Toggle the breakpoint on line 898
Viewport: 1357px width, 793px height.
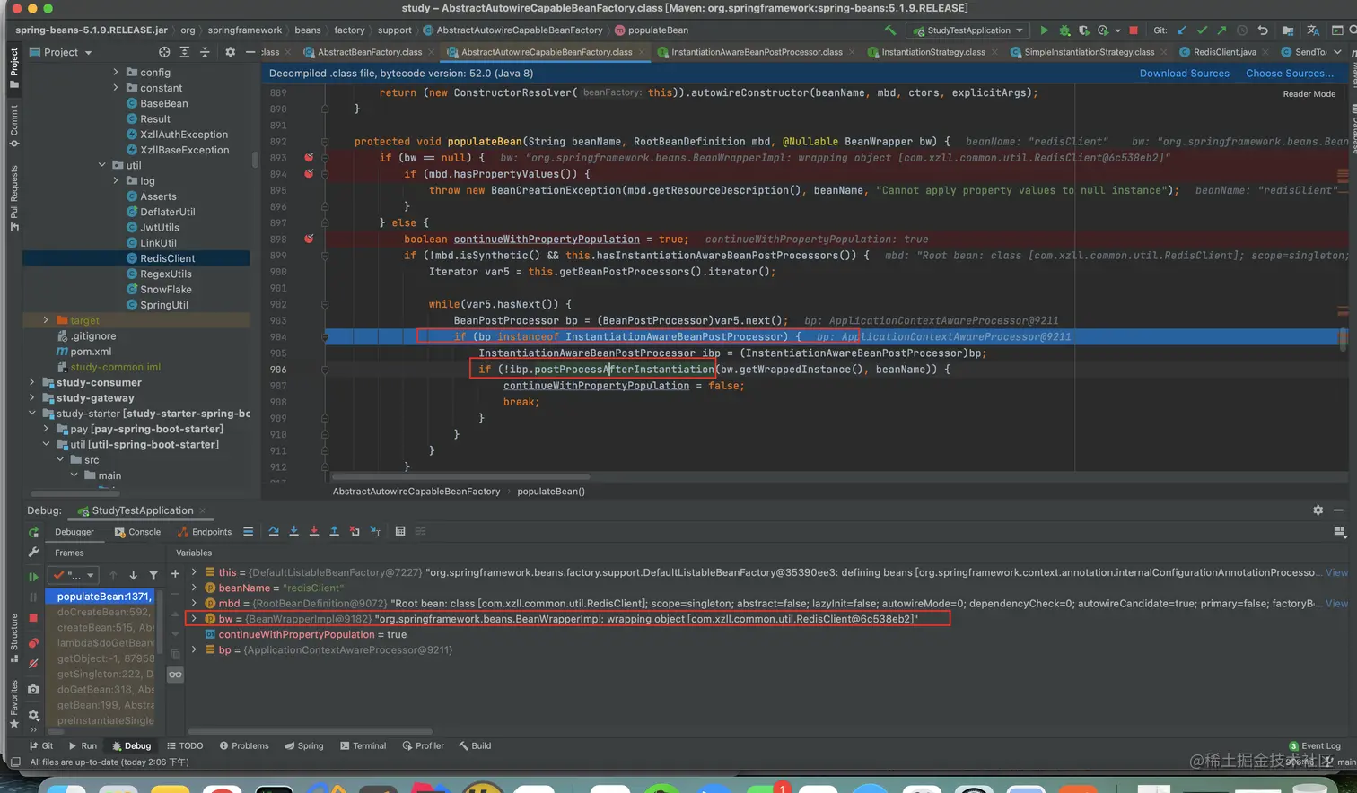pyautogui.click(x=309, y=240)
